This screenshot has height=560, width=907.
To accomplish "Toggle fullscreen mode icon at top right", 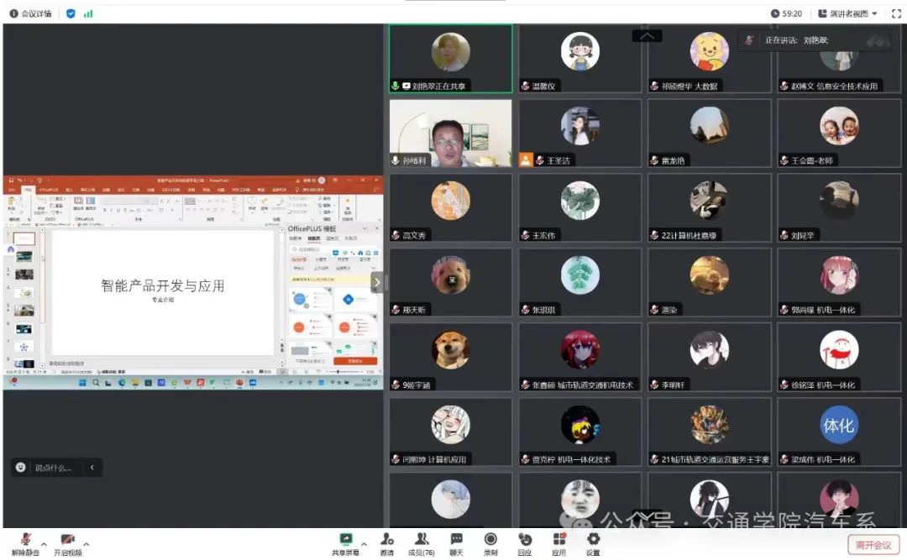I will click(x=895, y=13).
